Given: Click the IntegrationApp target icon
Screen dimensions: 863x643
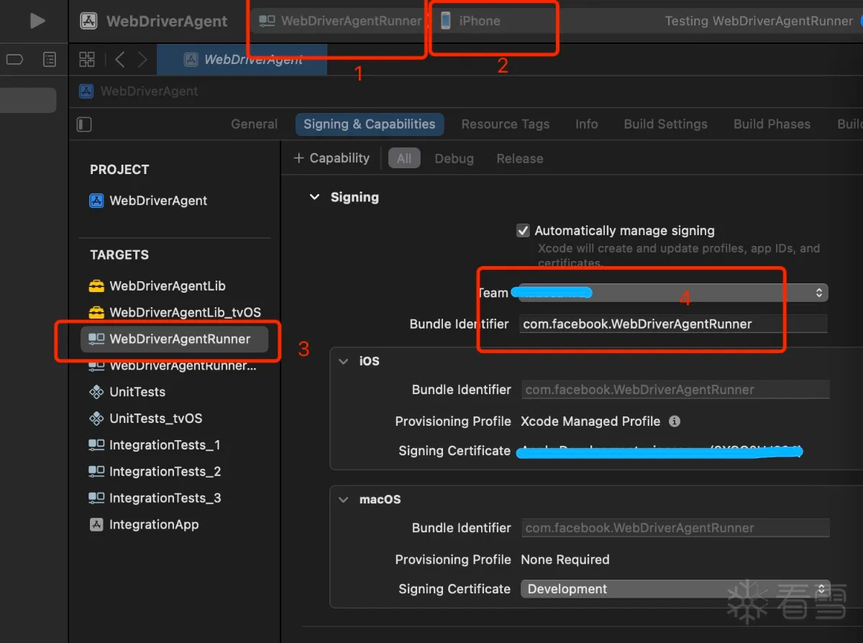Looking at the screenshot, I should tap(96, 525).
